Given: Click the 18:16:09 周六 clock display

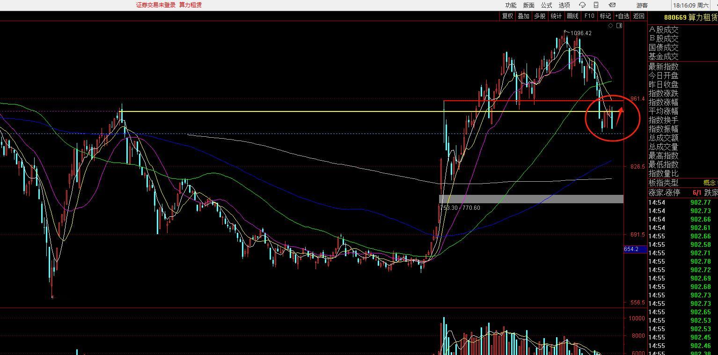Looking at the screenshot, I should point(691,5).
